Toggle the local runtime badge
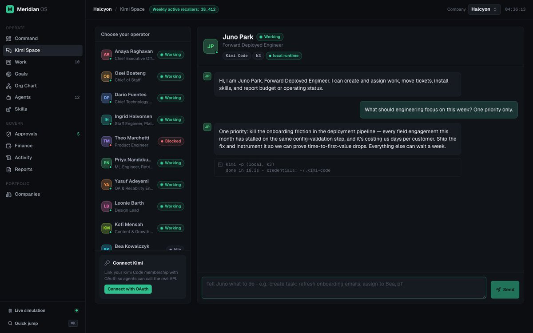Screen dimensions: 533x333 [284, 56]
